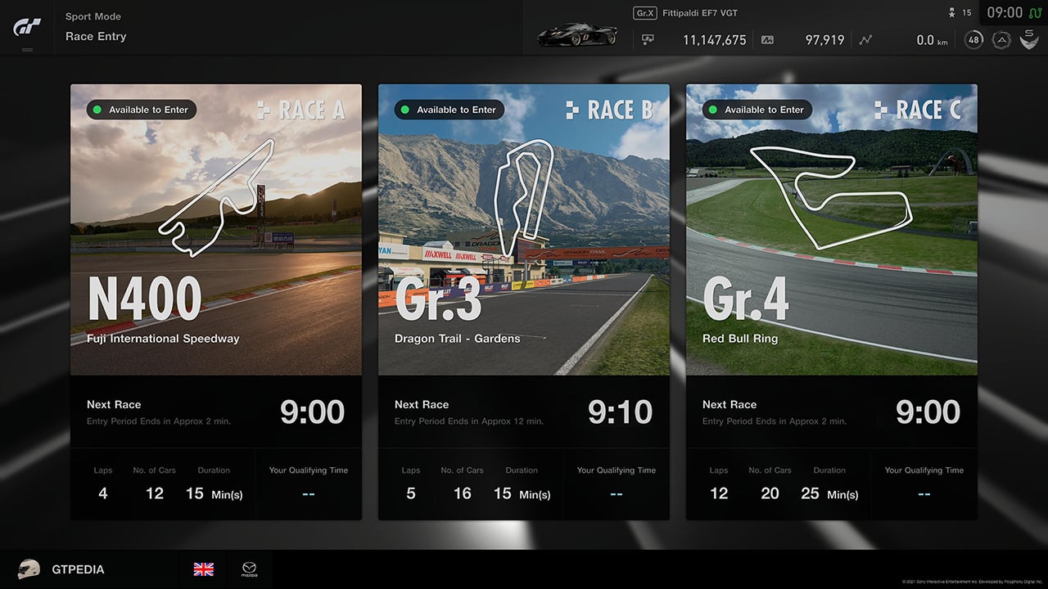Click the Red Bull Ring track map outline
The width and height of the screenshot is (1048, 589).
click(x=832, y=196)
